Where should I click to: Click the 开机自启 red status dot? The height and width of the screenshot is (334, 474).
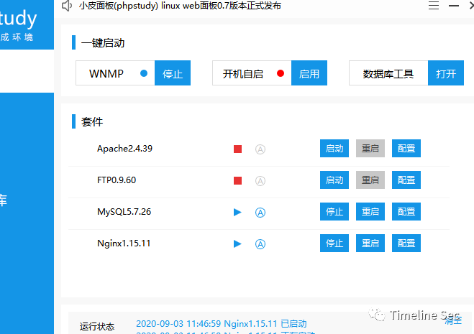pos(281,73)
